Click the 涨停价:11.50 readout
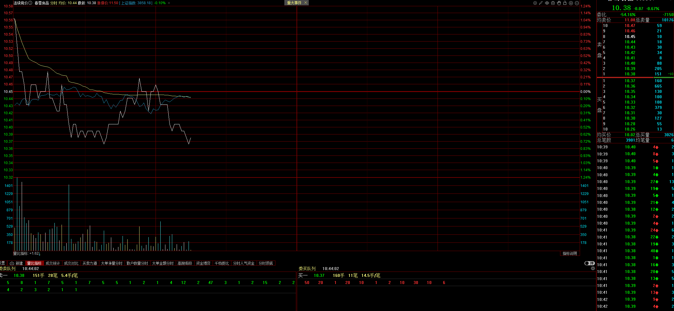Image resolution: width=674 pixels, height=311 pixels. [107, 3]
